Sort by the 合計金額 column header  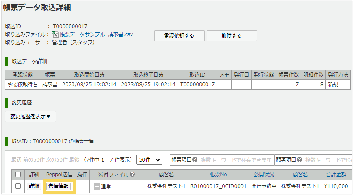click(336, 175)
